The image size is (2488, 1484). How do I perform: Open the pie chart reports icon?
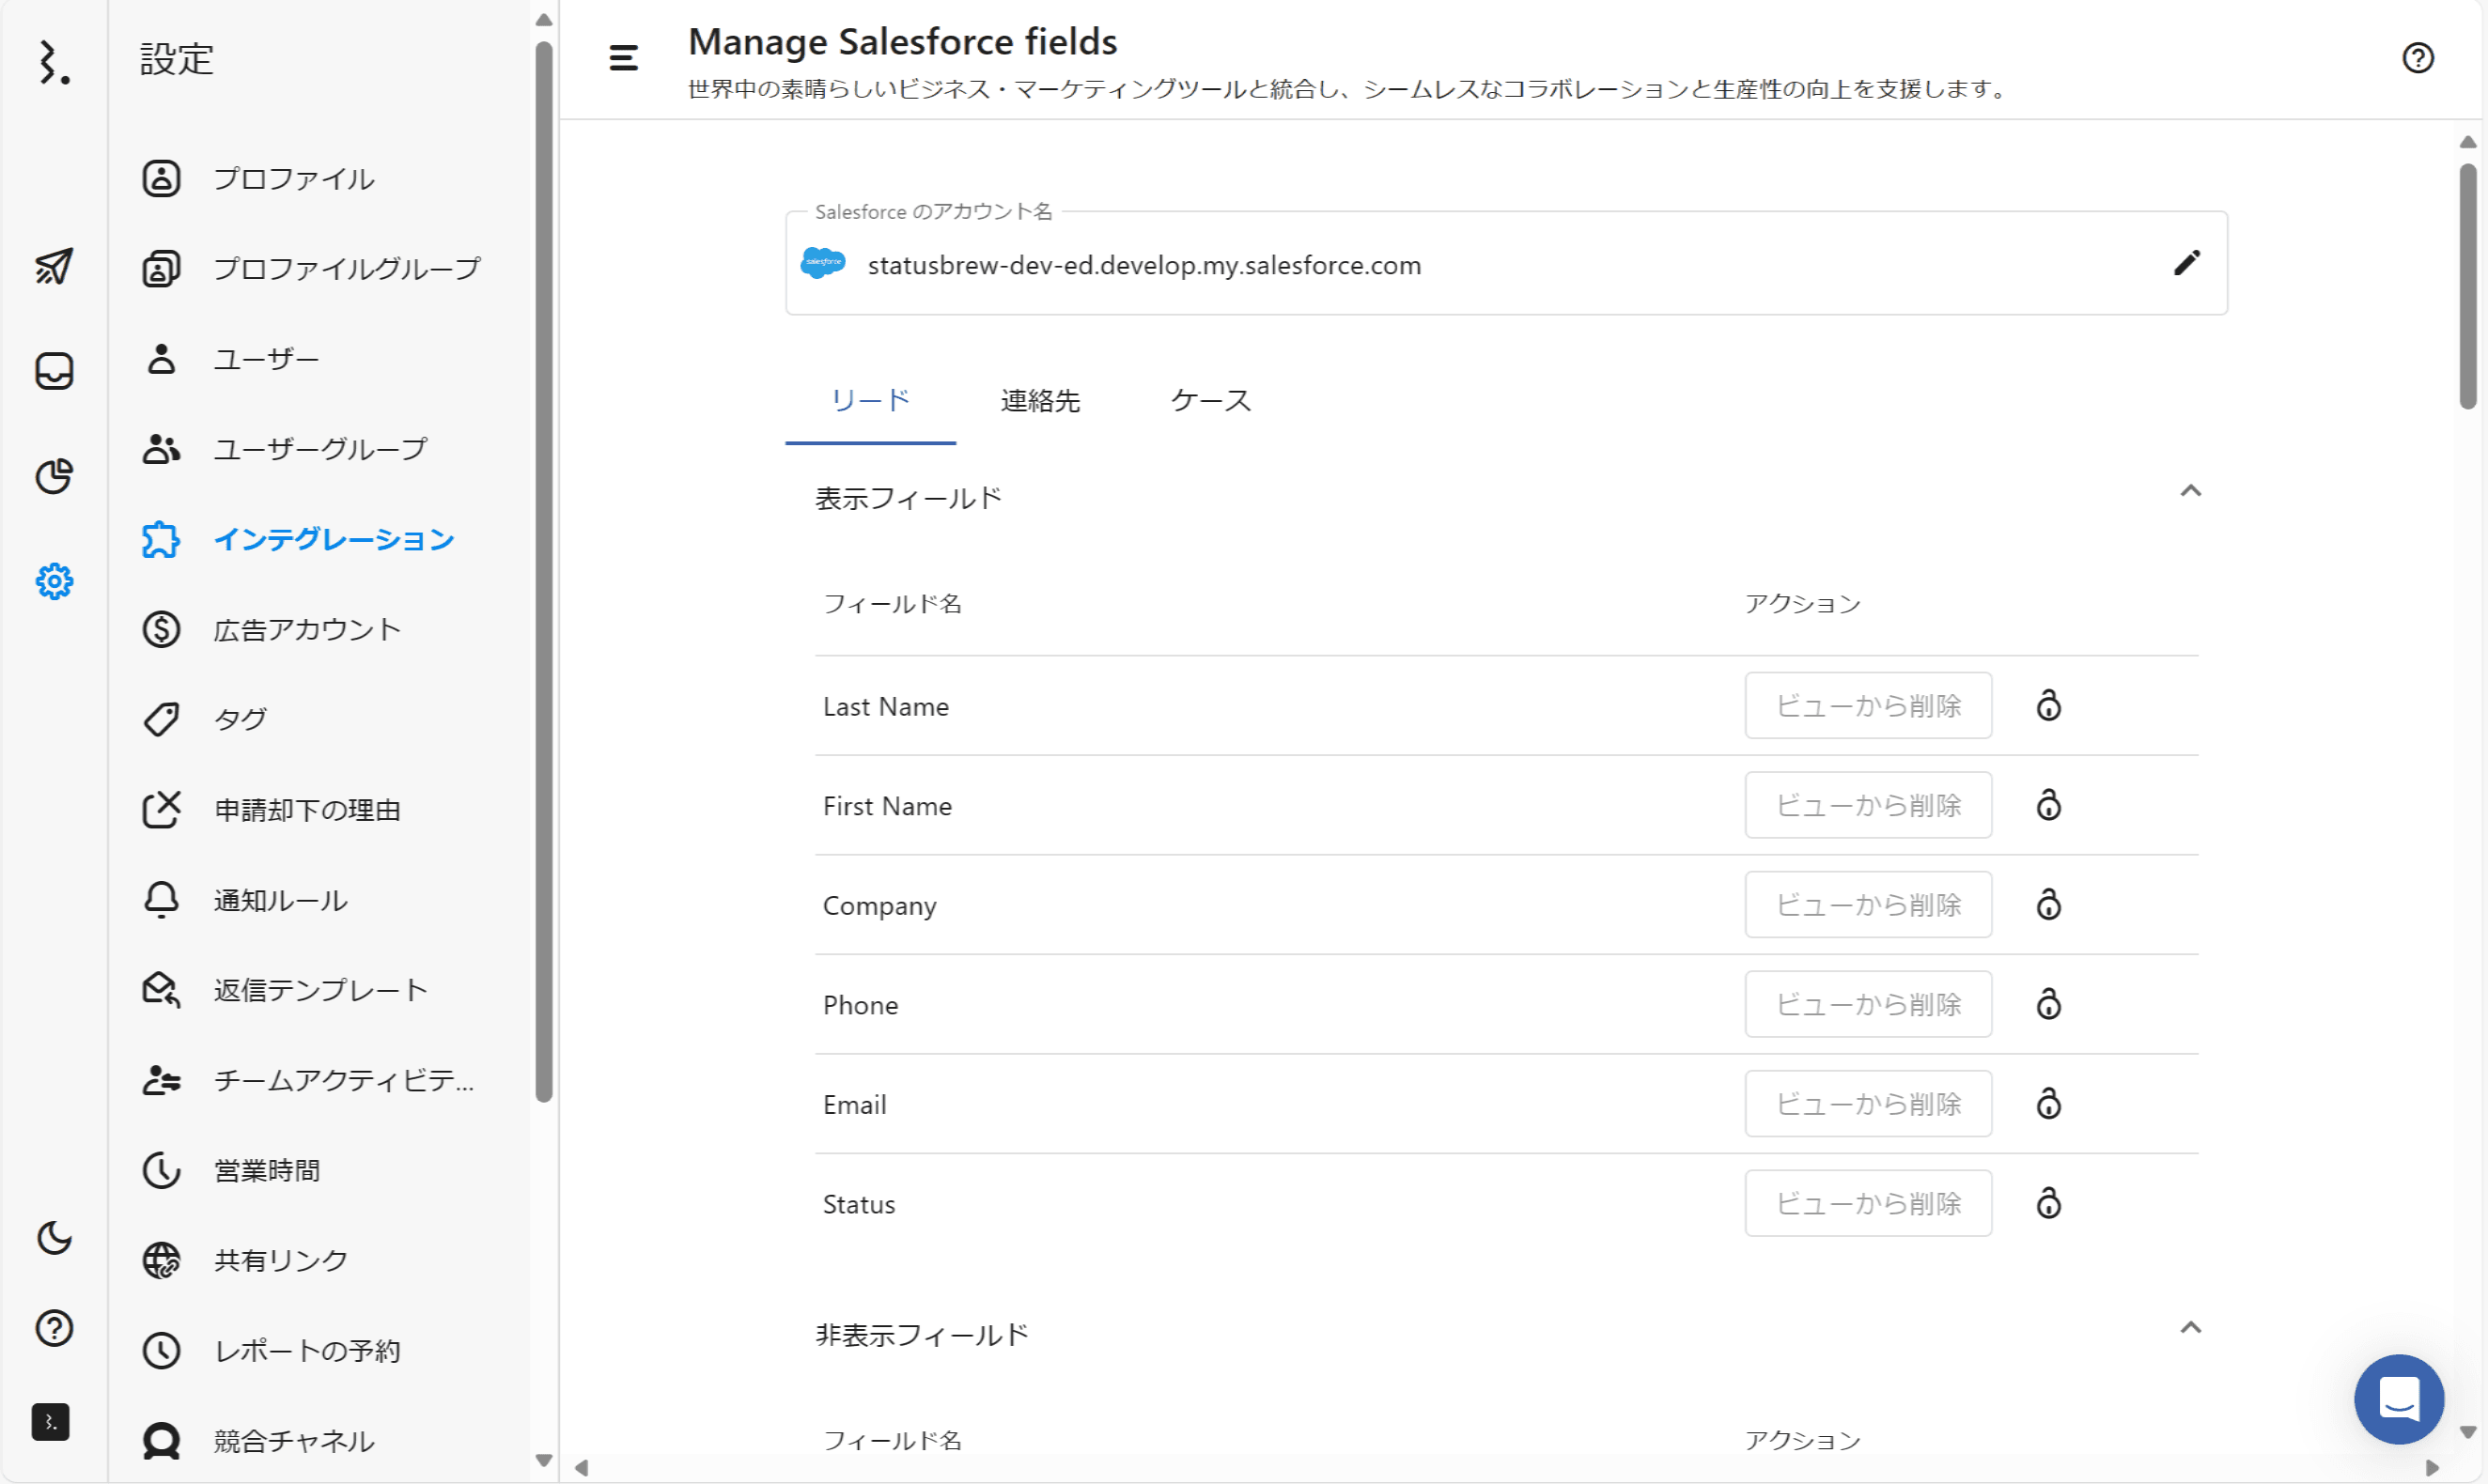click(x=54, y=476)
